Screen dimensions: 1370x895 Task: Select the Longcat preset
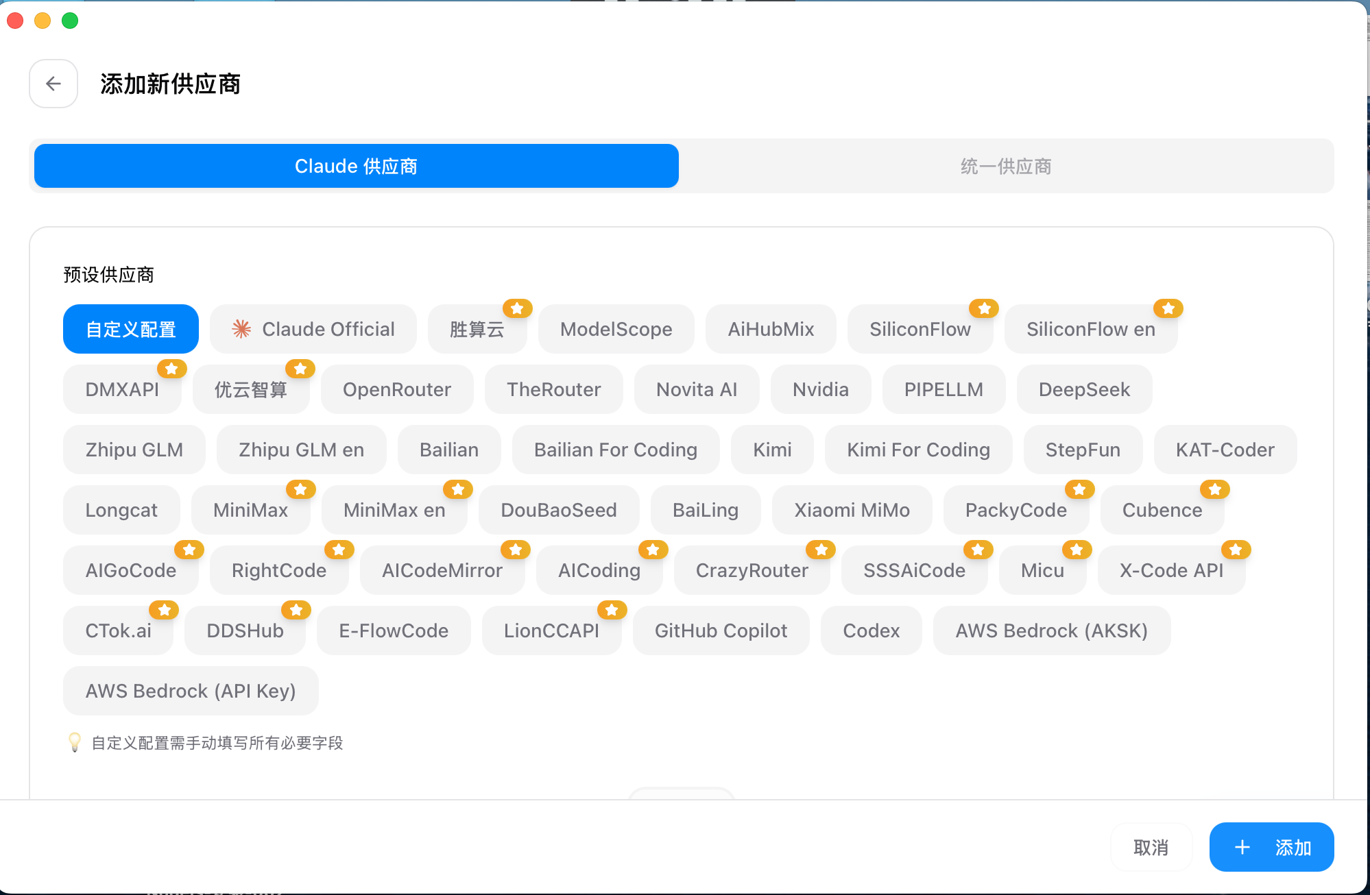pyautogui.click(x=121, y=510)
